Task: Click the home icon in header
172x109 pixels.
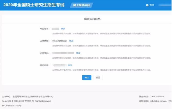Action: 147,5
